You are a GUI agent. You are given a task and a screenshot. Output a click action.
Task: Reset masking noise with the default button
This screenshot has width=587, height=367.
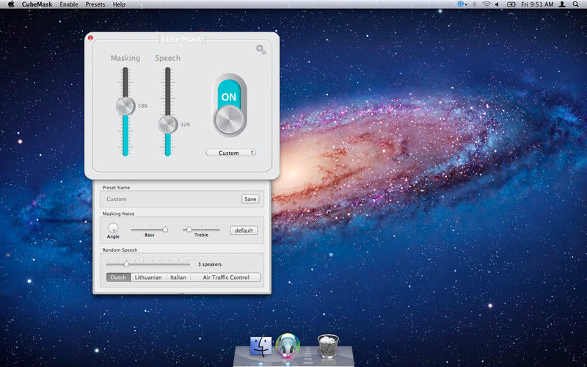[x=244, y=230]
